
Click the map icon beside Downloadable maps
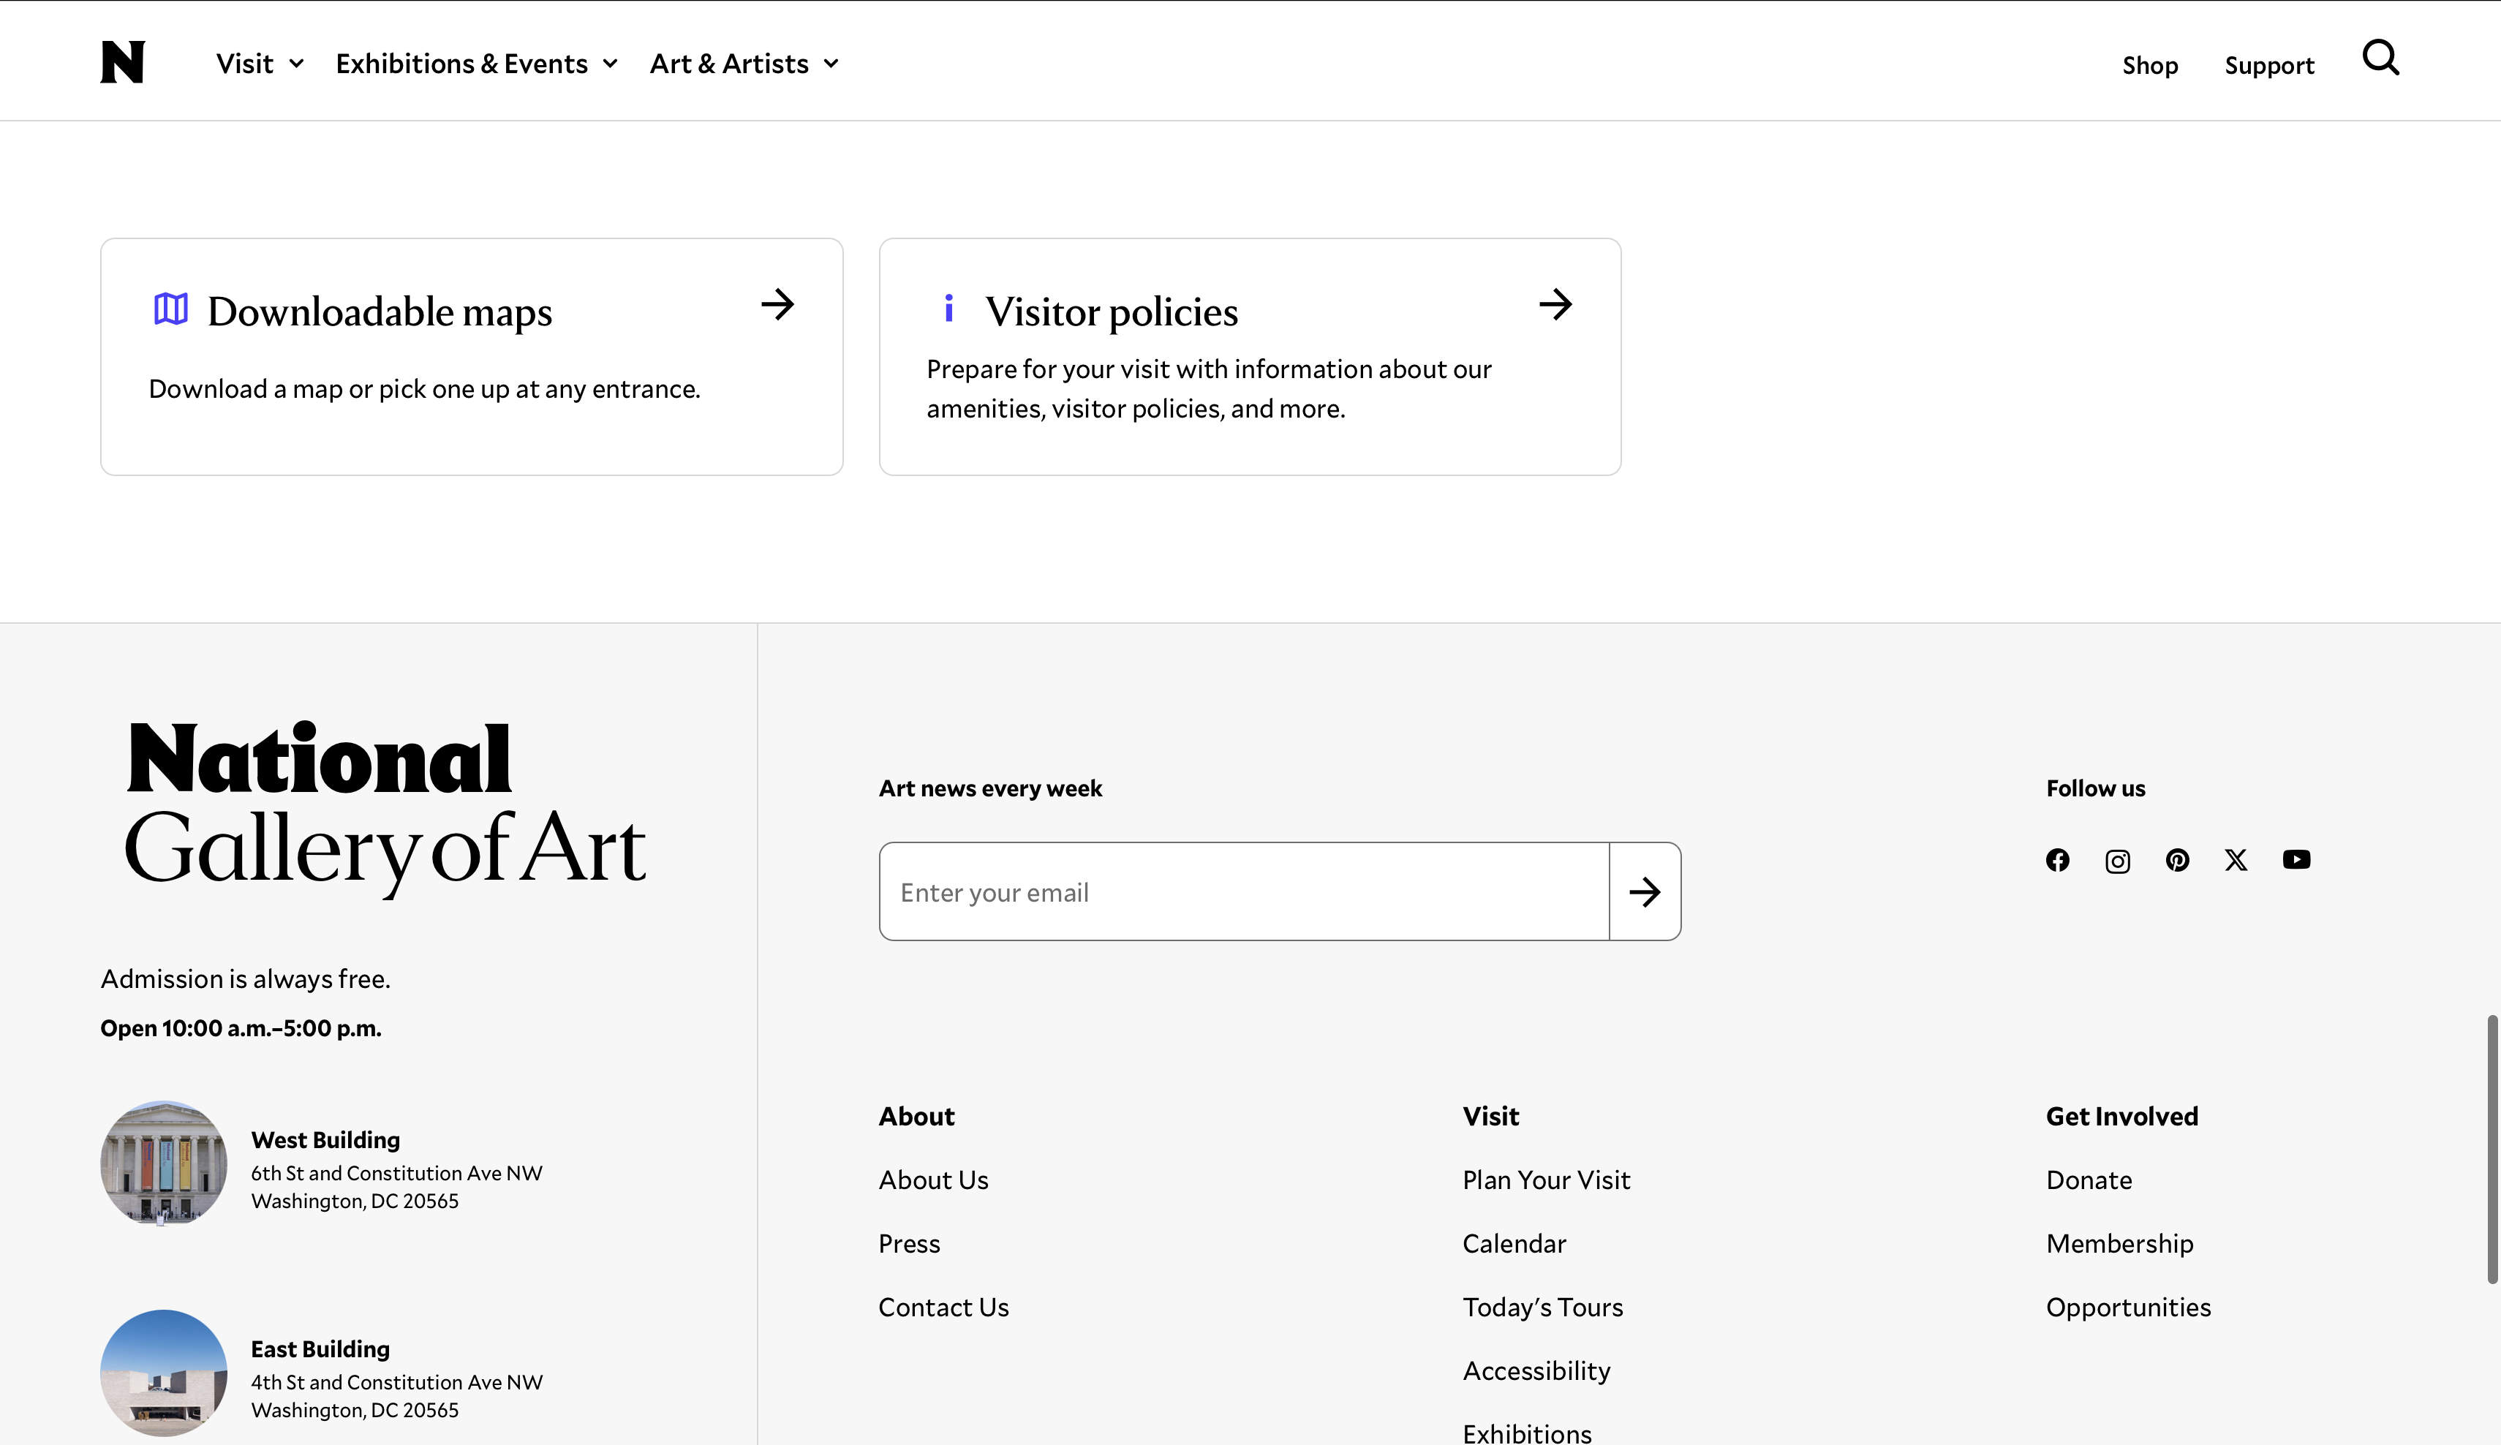[x=170, y=309]
